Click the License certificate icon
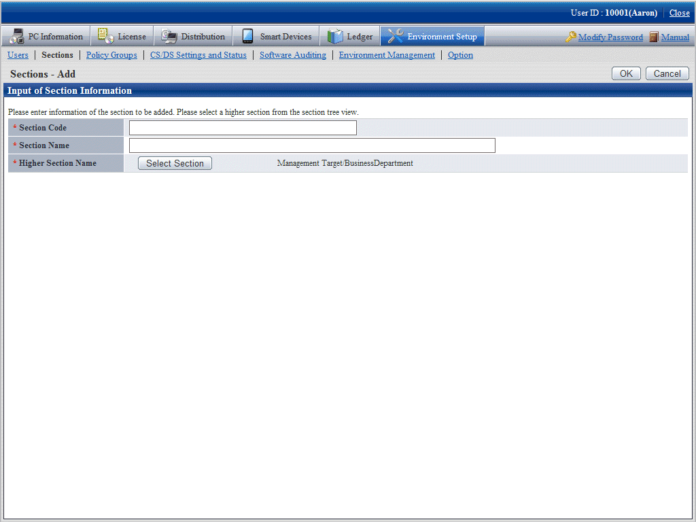The height and width of the screenshot is (522, 696). coord(105,36)
